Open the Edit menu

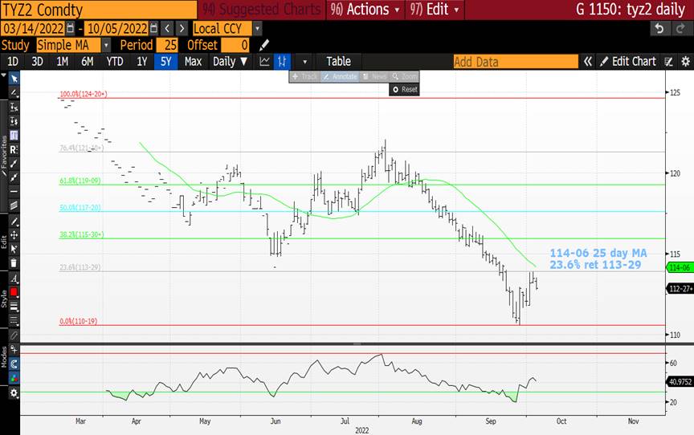pos(435,10)
